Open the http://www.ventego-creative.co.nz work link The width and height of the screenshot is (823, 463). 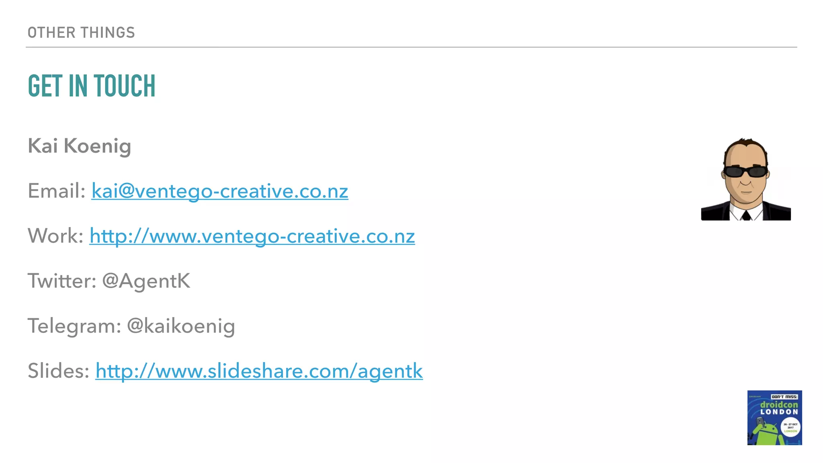pyautogui.click(x=252, y=236)
